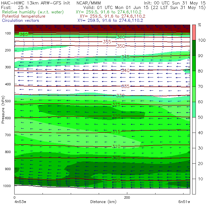207x207 pixels.
Task: Click the 50-60% light teal colorbar segment
Action: pyautogui.click(x=194, y=110)
